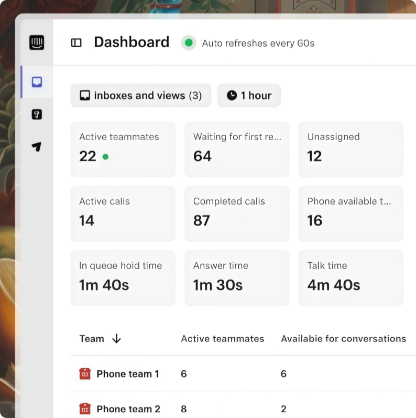Open the Inbox sidebar icon
This screenshot has height=418, width=416.
37,82
